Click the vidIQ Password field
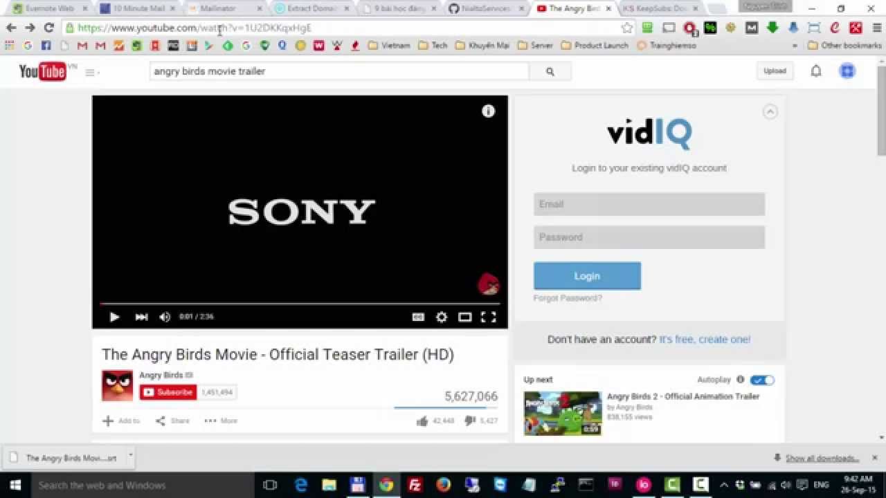This screenshot has height=498, width=886. pyautogui.click(x=649, y=237)
